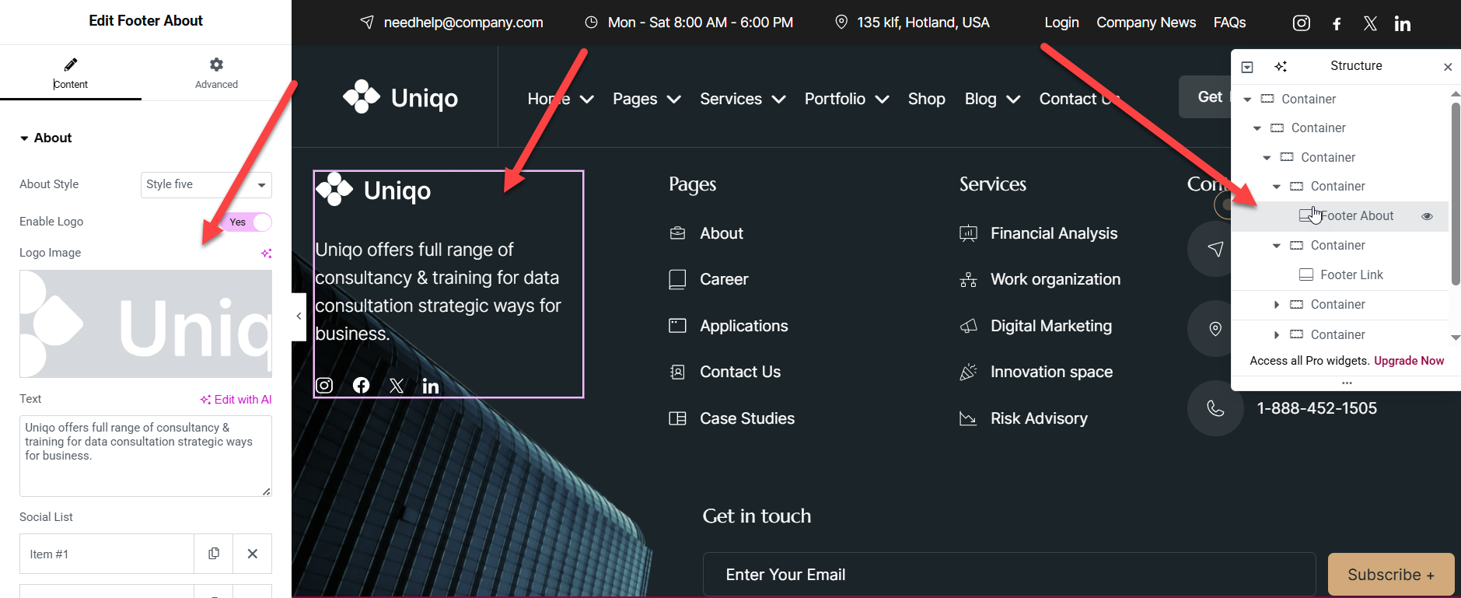Image resolution: width=1461 pixels, height=598 pixels.
Task: Click the Enter Your Email field
Action: [x=1008, y=575]
